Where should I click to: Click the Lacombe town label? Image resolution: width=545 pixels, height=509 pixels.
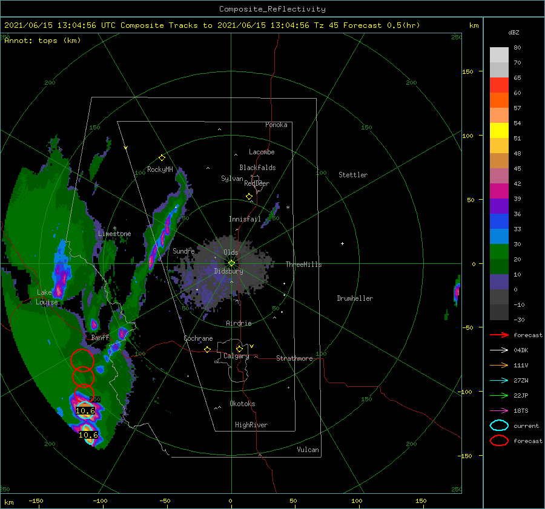click(x=262, y=152)
